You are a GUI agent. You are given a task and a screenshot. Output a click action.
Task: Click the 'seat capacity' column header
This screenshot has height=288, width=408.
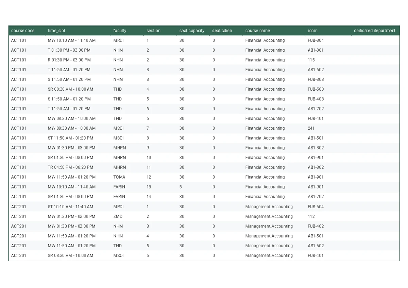click(x=192, y=31)
